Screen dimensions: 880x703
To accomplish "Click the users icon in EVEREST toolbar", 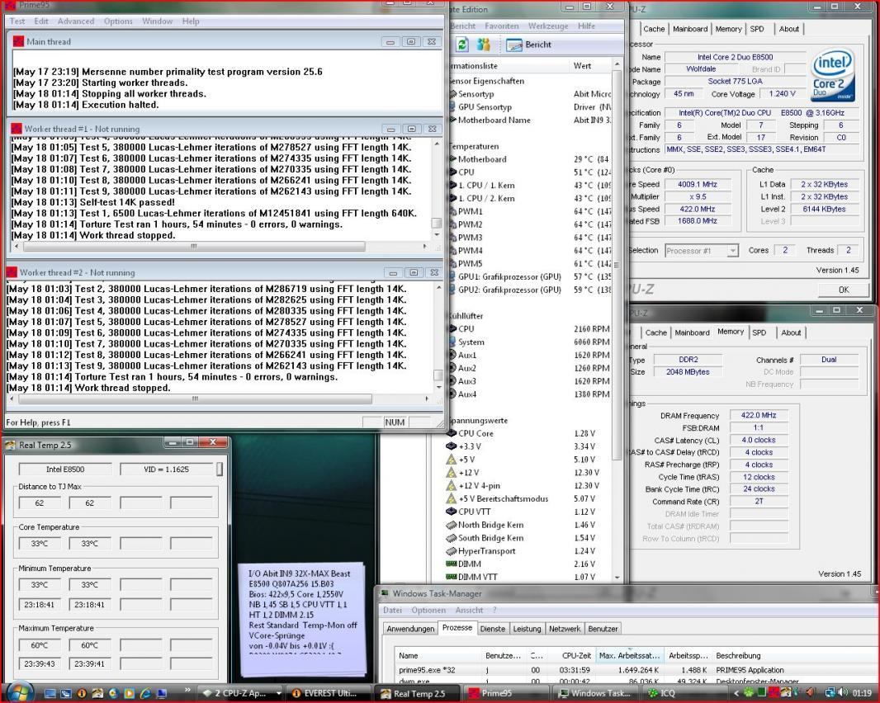I will click(483, 45).
